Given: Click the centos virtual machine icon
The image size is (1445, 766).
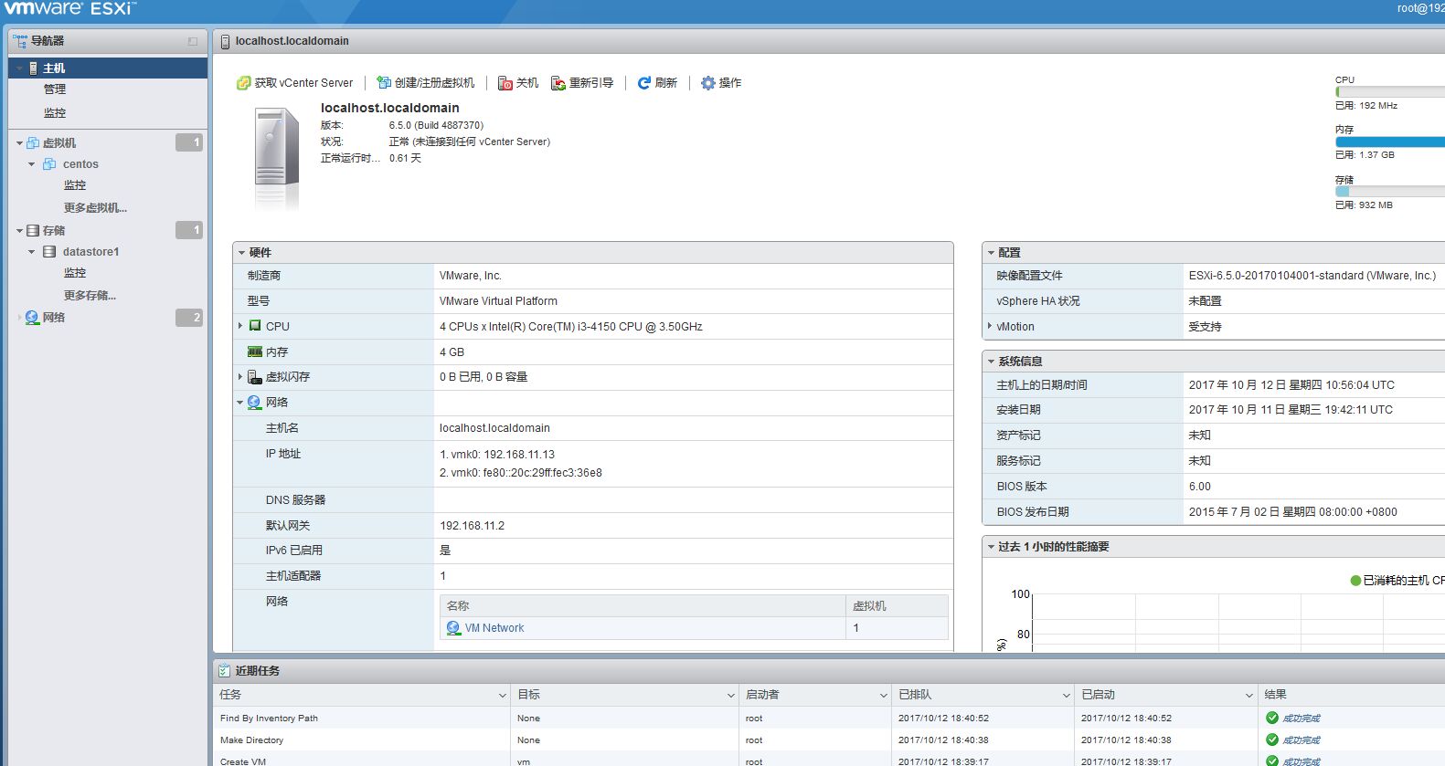Looking at the screenshot, I should pos(50,164).
